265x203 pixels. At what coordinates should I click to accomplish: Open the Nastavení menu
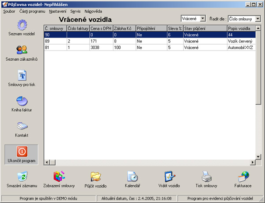pos(45,11)
